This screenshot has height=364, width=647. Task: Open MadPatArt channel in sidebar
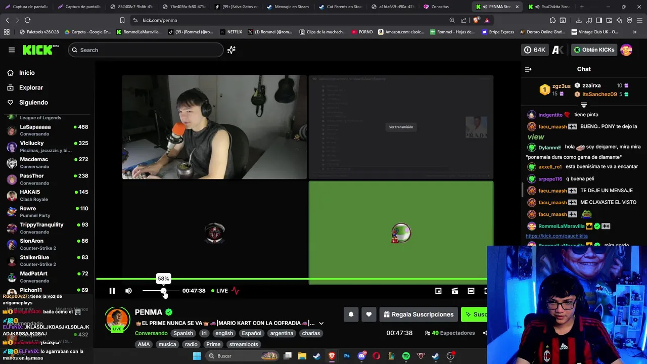pos(47,277)
